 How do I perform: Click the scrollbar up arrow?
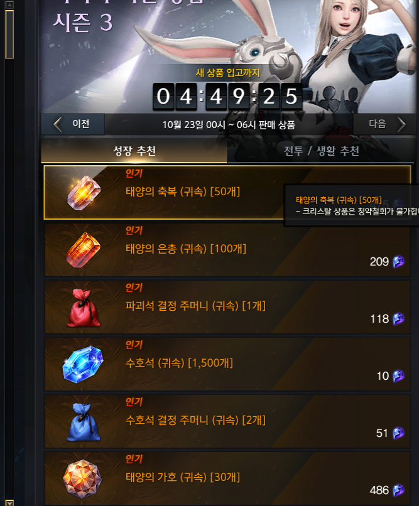point(9,4)
